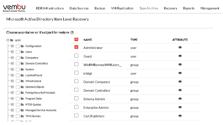Open eye icon for WinRMRemoteWMIUsers__ row
This screenshot has height=125, width=223.
pos(180,64)
